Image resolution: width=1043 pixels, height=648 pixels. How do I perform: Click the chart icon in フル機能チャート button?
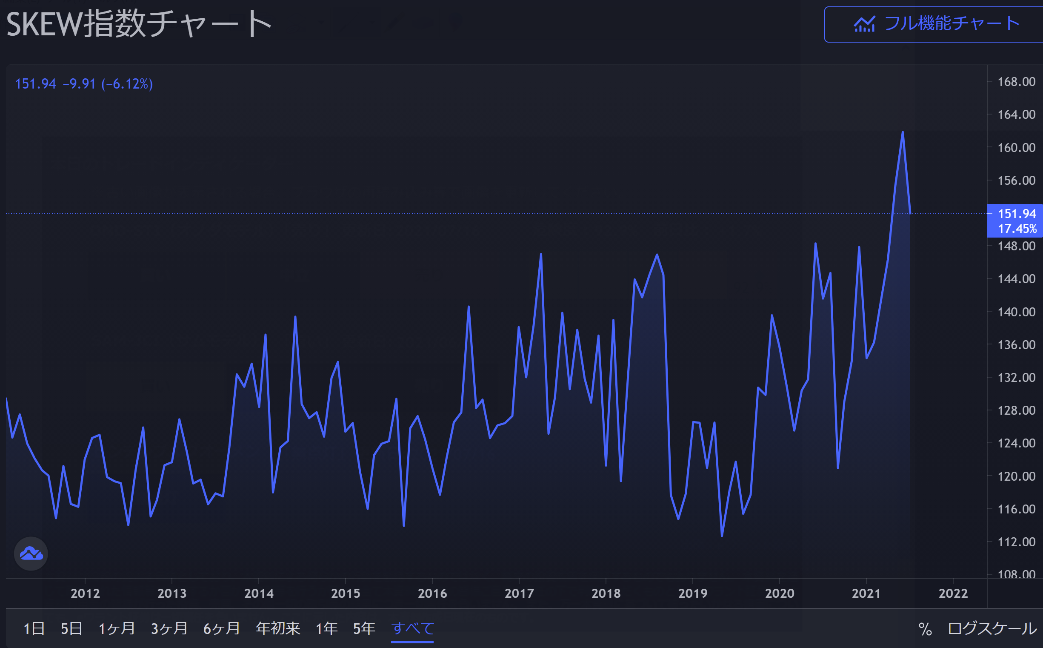coord(864,24)
